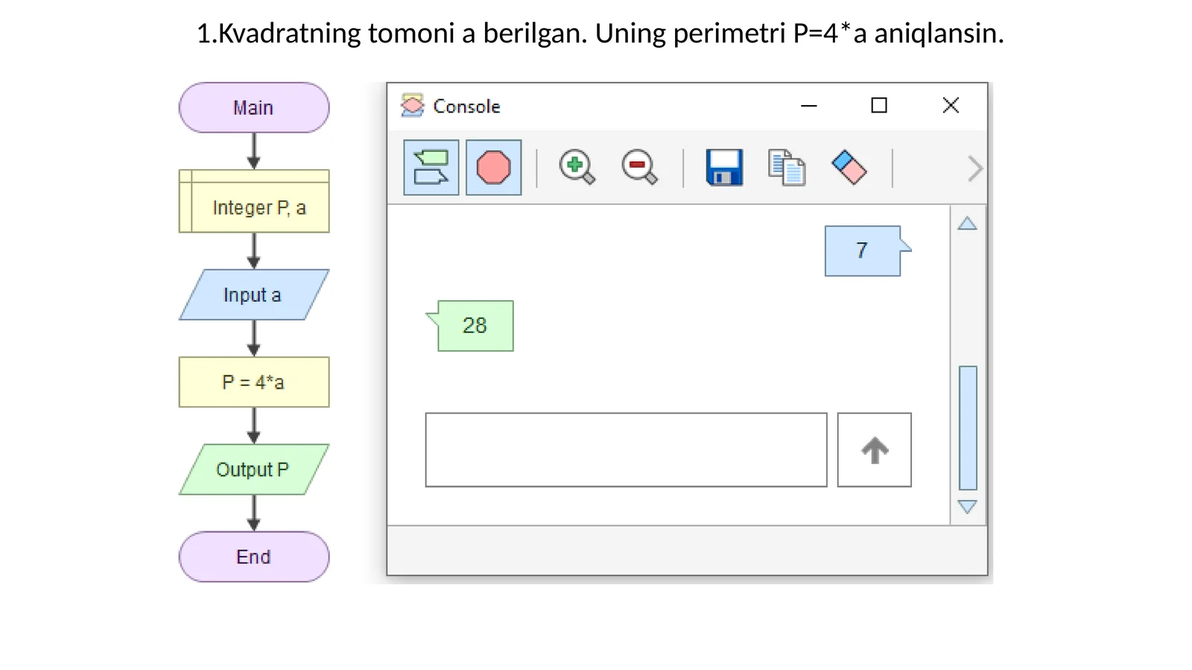This screenshot has width=1192, height=670.
Task: Stop the program with red octagon icon
Action: tap(492, 167)
